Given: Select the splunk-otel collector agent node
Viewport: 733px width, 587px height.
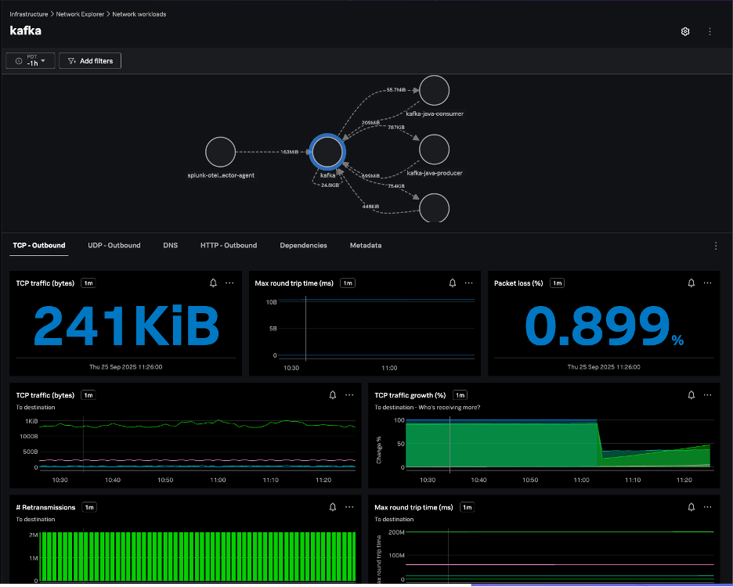Looking at the screenshot, I should 221,152.
